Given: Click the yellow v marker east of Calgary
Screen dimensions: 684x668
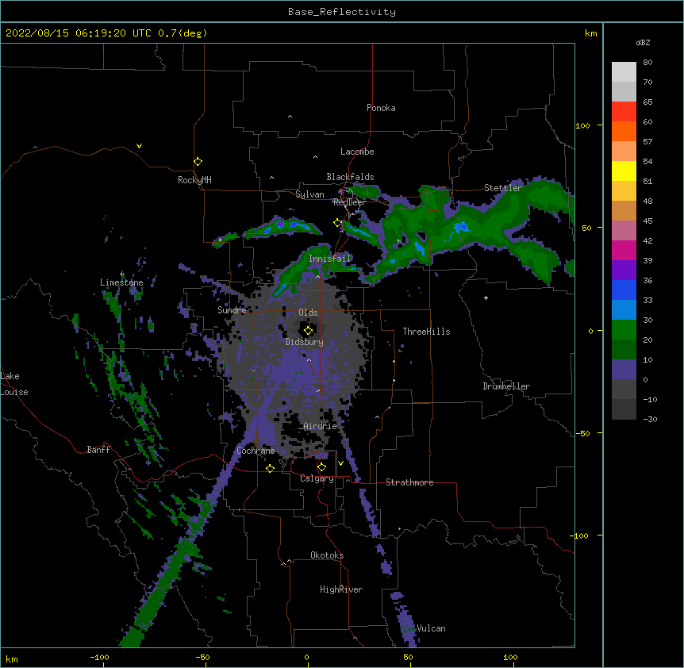Looking at the screenshot, I should point(340,463).
